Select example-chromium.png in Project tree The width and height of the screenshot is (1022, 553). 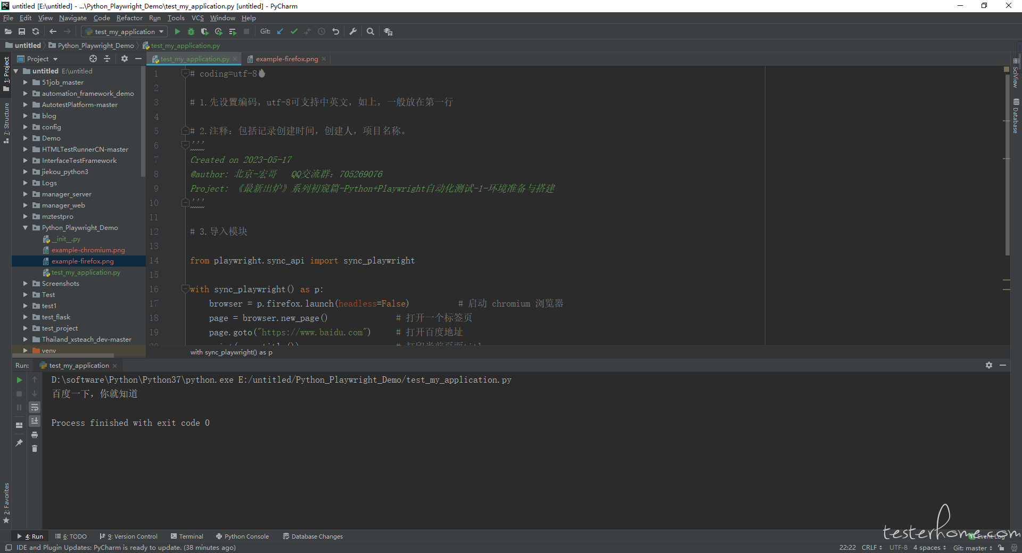click(x=88, y=250)
